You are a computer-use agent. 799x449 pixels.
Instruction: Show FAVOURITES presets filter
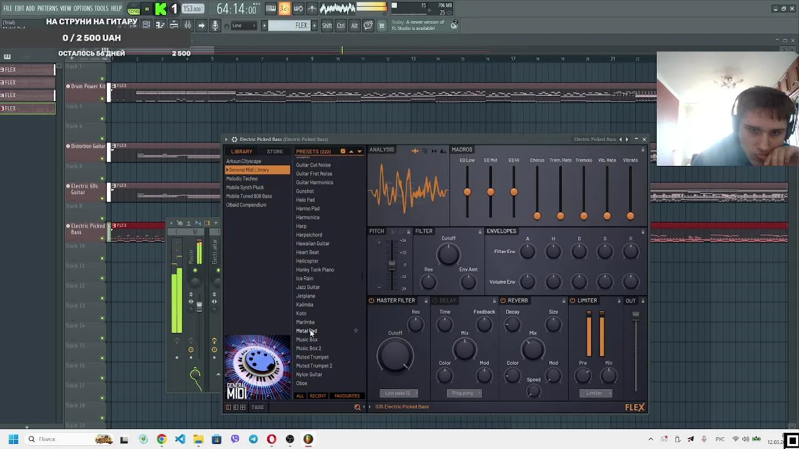[347, 396]
